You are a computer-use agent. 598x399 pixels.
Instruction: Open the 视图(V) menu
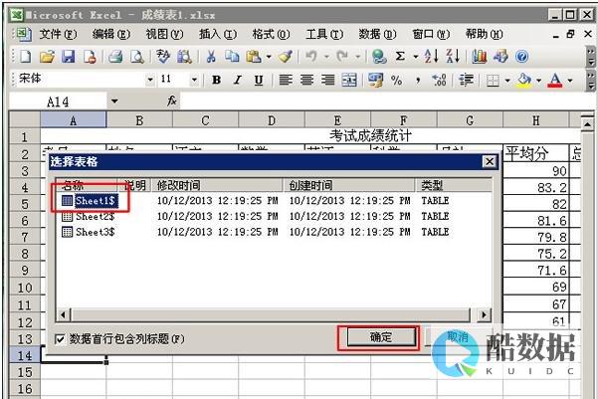164,35
